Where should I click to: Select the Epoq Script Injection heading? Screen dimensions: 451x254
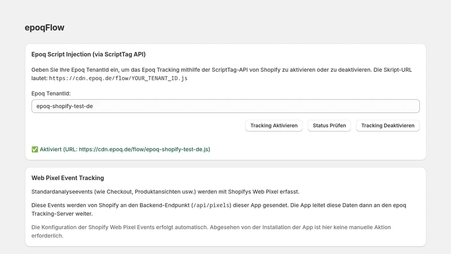89,54
